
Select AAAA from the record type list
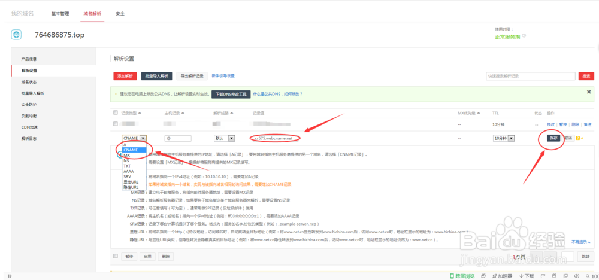pos(134,172)
